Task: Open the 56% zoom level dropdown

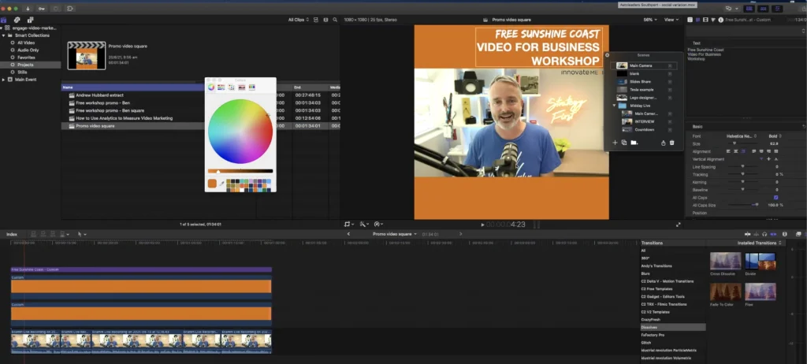Action: click(x=650, y=20)
